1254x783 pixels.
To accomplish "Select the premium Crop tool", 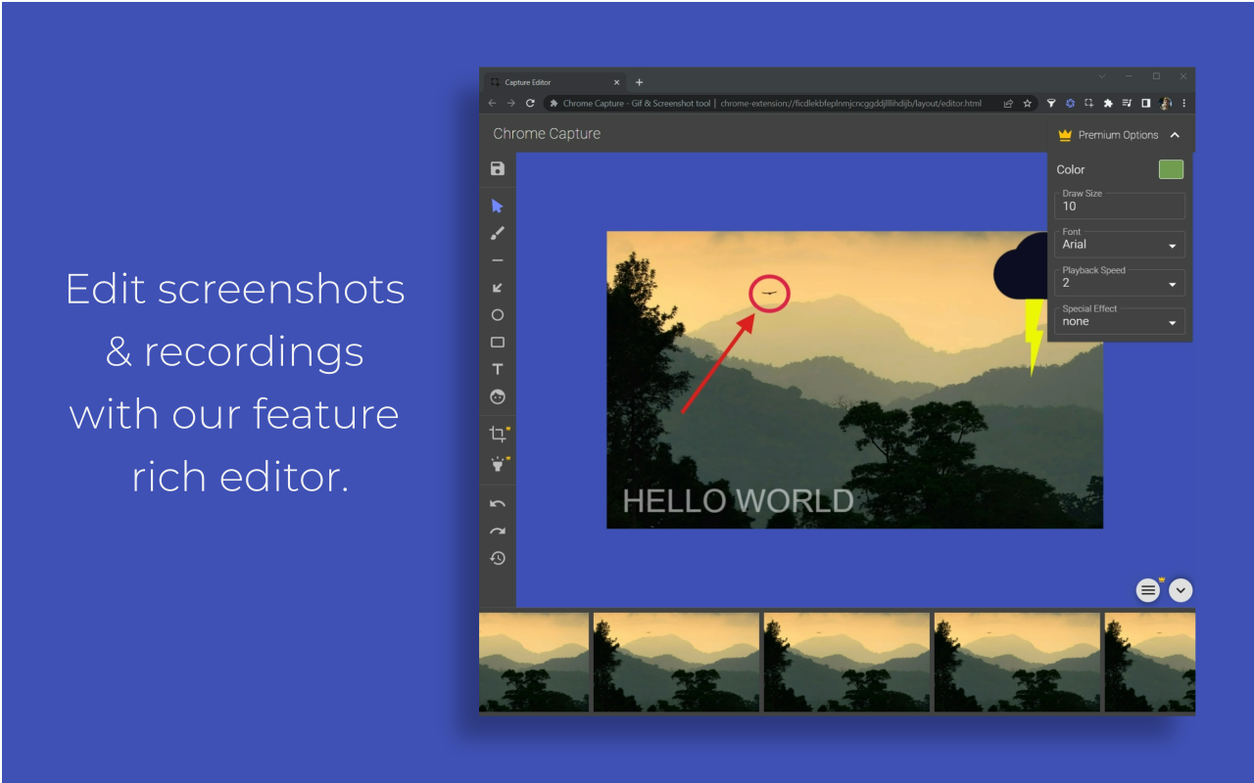I will tap(499, 434).
